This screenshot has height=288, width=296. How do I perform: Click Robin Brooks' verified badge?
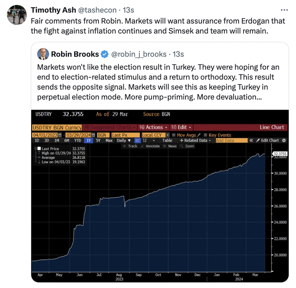pyautogui.click(x=104, y=54)
